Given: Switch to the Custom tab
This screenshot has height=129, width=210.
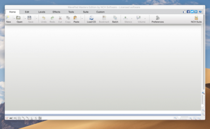Looking at the screenshot, I should coord(100,12).
